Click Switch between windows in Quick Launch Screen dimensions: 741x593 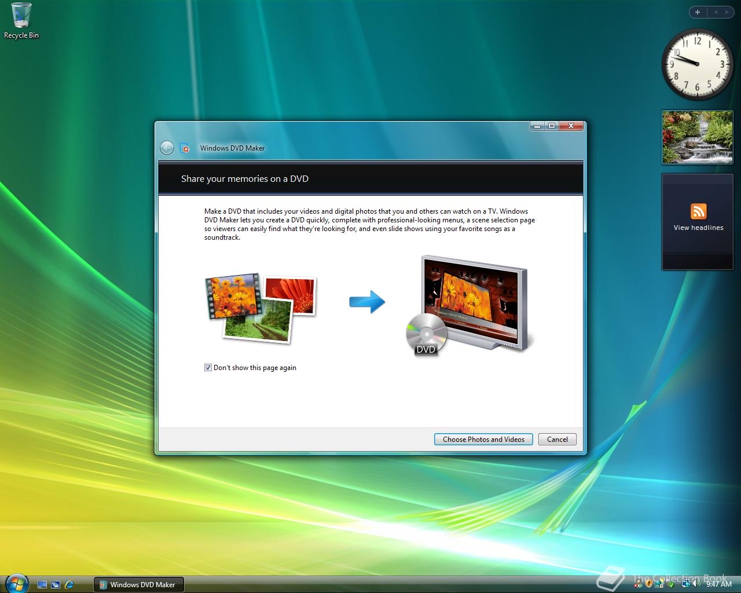click(56, 585)
